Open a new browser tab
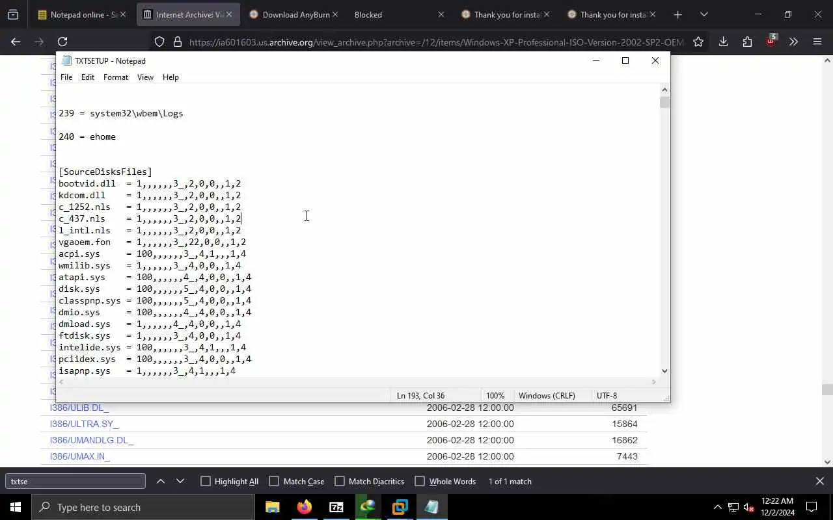833x520 pixels. click(677, 14)
